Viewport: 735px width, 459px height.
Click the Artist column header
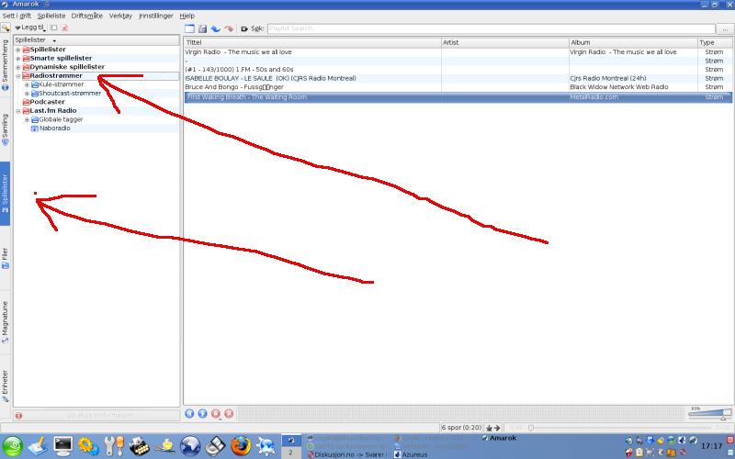click(x=504, y=42)
